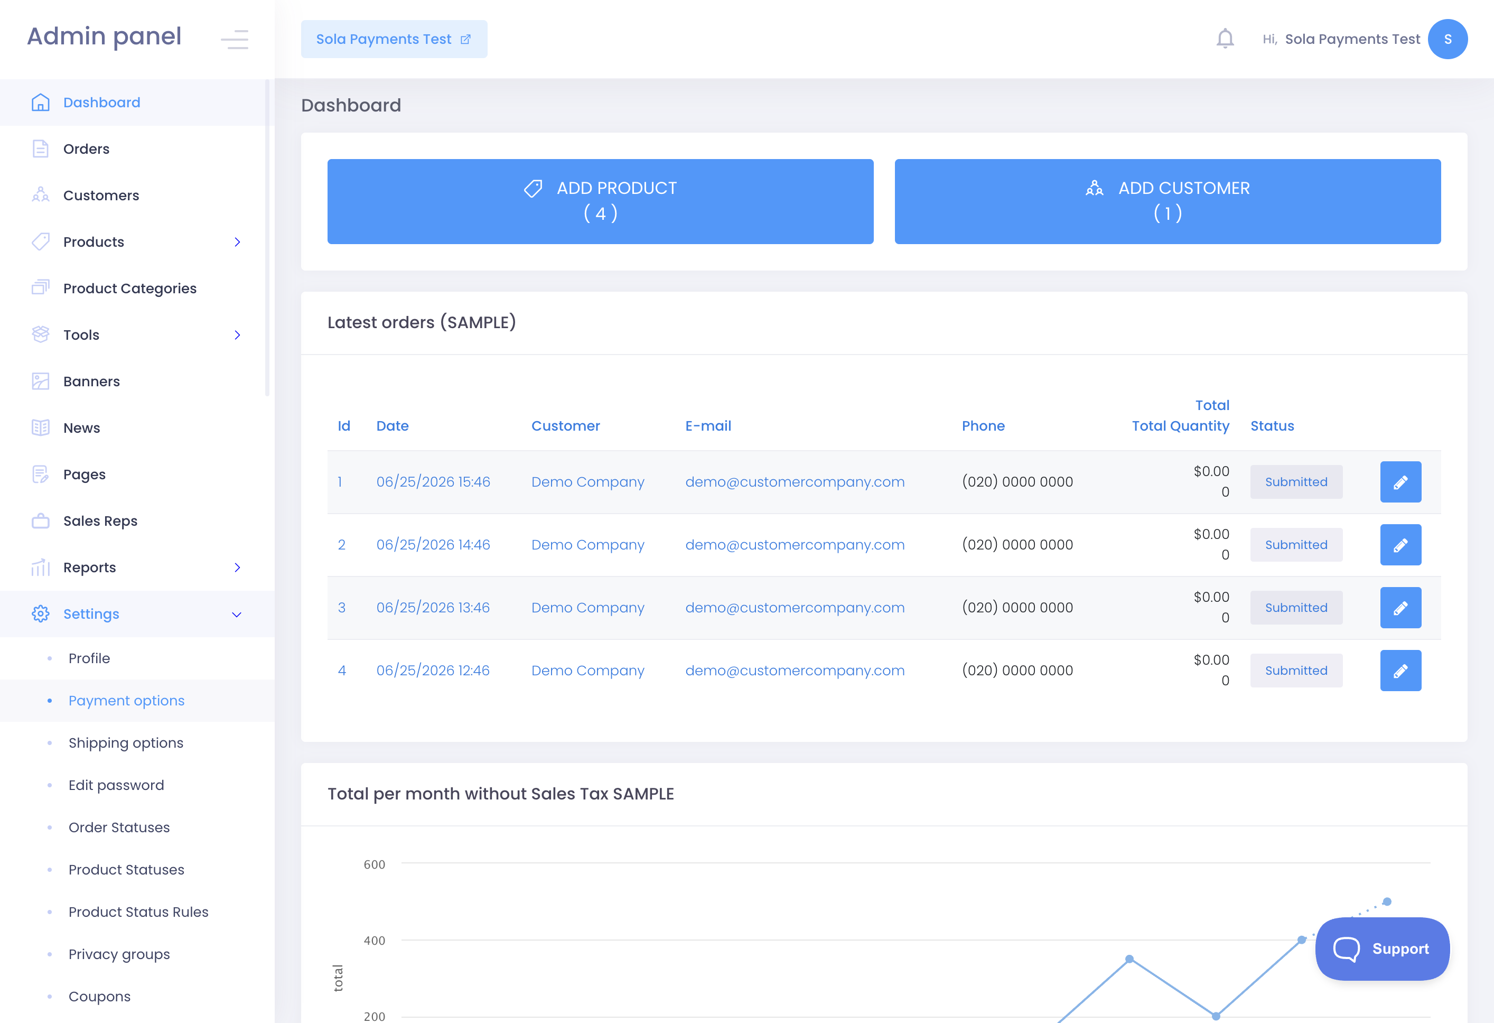Sort orders by the Date column header
Screen dimensions: 1494x1023
tap(392, 426)
